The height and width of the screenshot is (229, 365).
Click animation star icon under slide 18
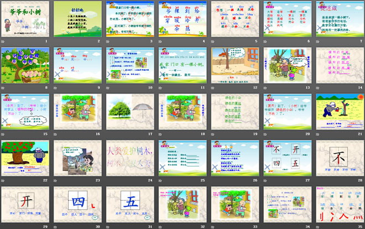[160, 134]
